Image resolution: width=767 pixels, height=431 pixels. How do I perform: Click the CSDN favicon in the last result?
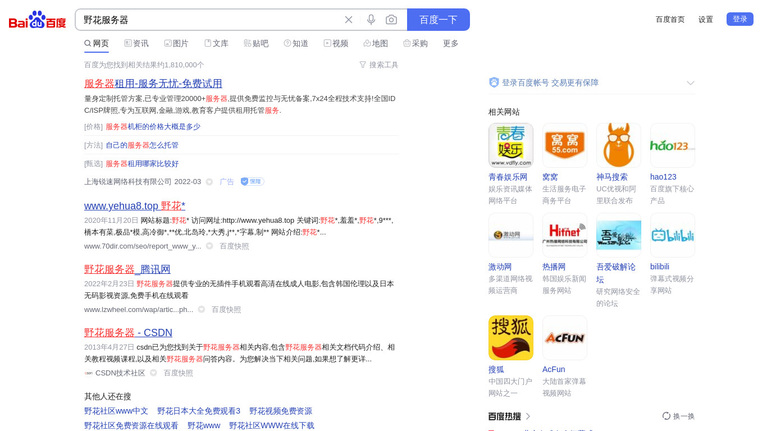click(89, 373)
